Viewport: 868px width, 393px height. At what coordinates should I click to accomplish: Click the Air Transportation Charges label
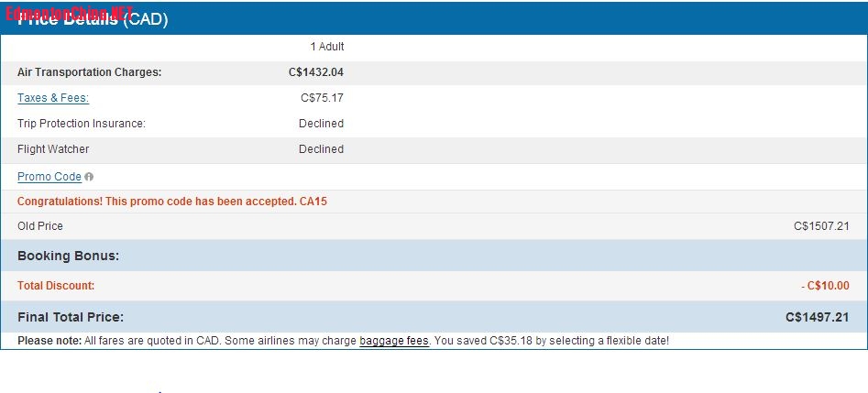[89, 72]
